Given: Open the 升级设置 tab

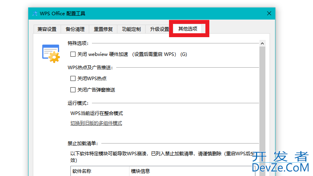Looking at the screenshot, I should (x=159, y=29).
